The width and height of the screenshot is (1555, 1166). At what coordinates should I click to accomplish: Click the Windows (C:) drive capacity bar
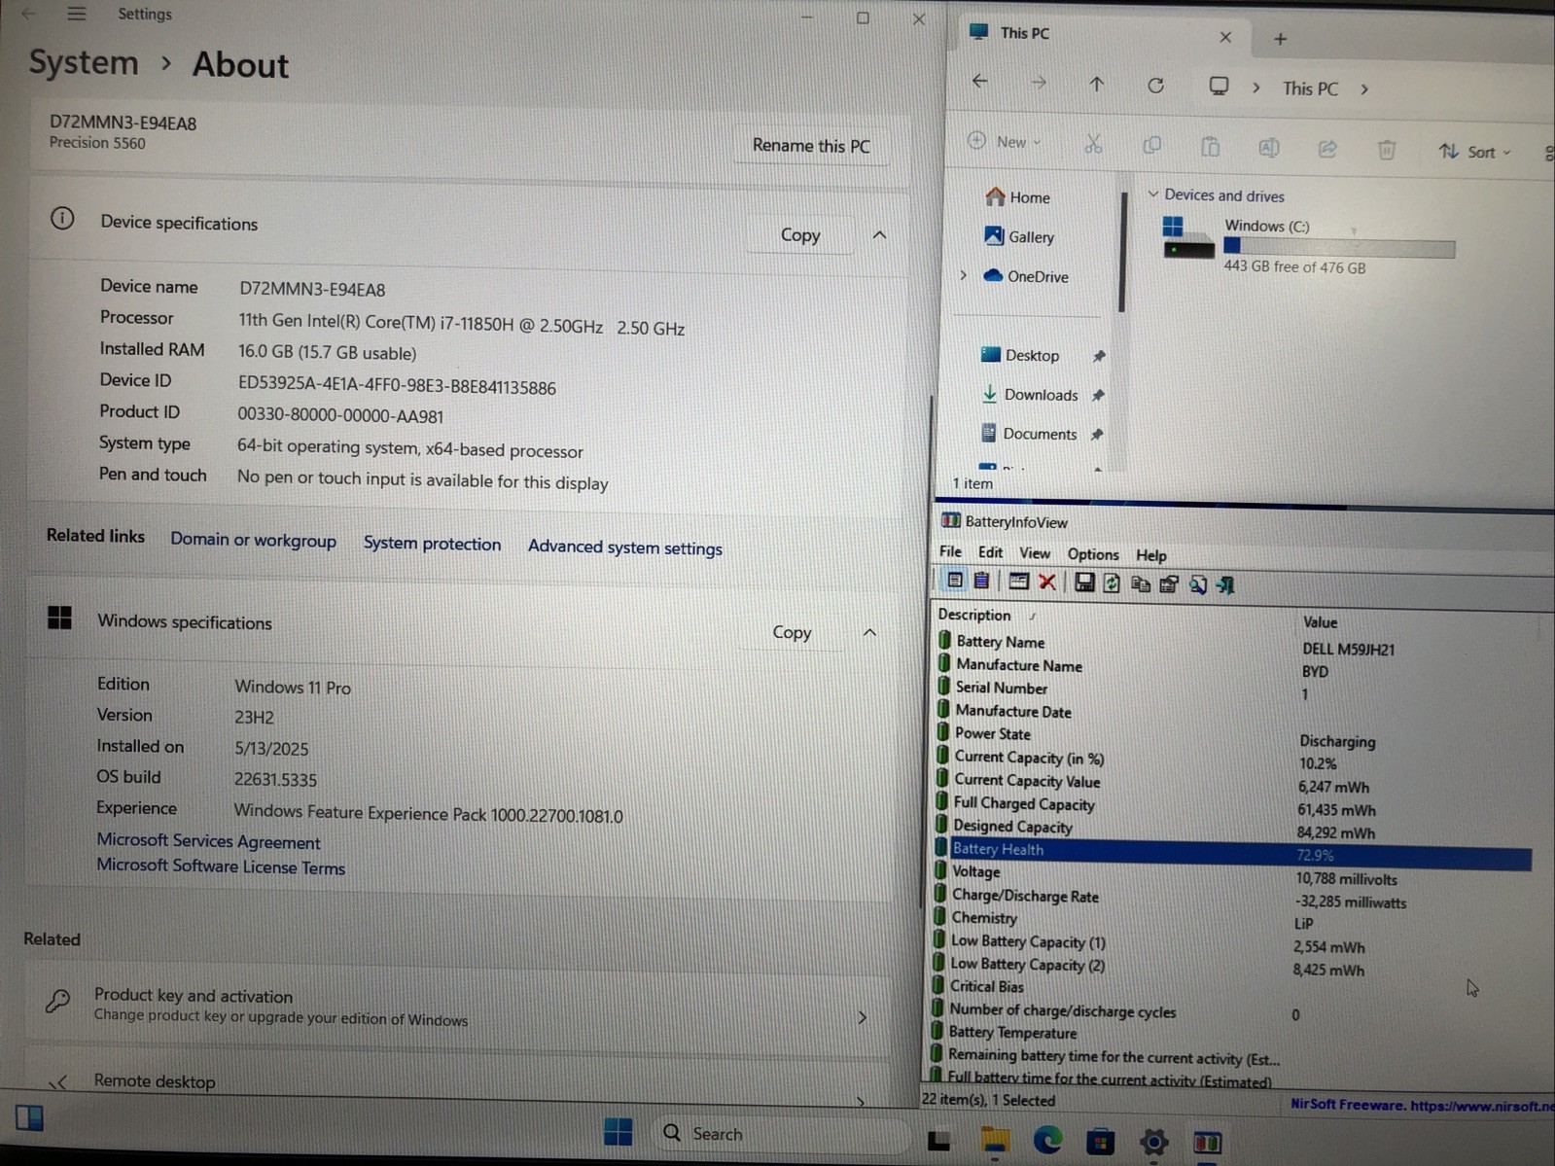click(x=1339, y=247)
